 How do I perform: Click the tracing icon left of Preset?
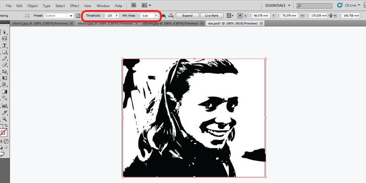coord(27,16)
